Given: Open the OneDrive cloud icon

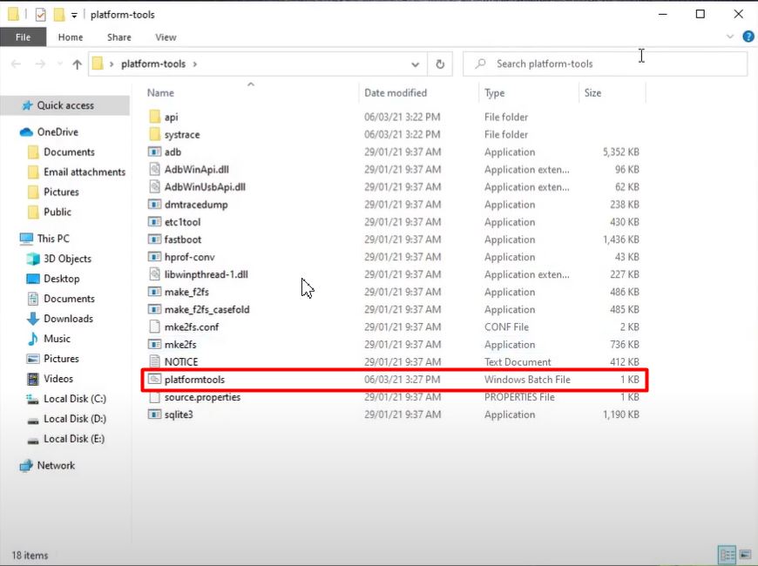Looking at the screenshot, I should coord(26,132).
